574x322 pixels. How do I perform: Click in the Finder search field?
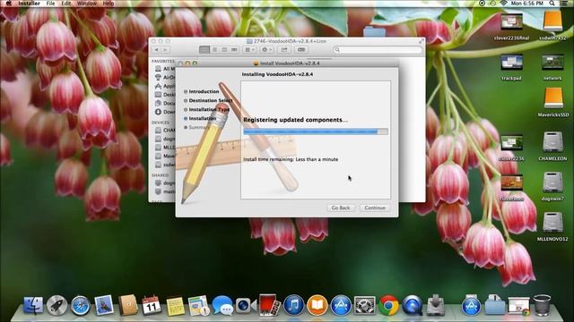click(x=378, y=49)
